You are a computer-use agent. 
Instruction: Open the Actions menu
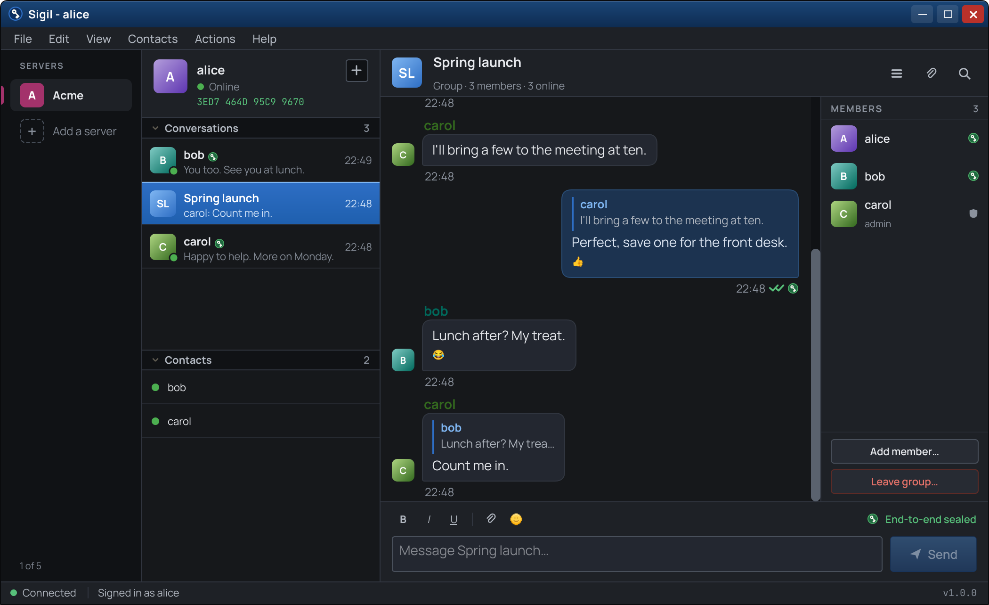(x=215, y=39)
